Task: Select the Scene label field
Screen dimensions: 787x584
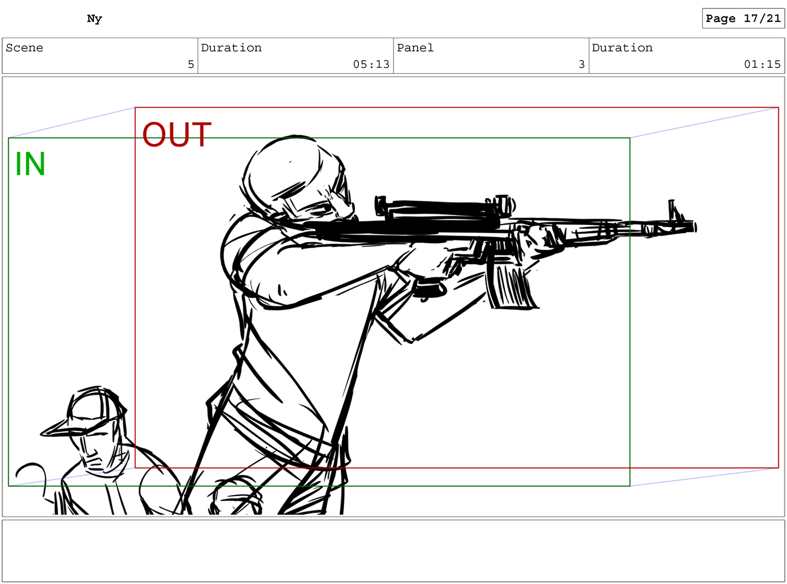Action: [25, 48]
